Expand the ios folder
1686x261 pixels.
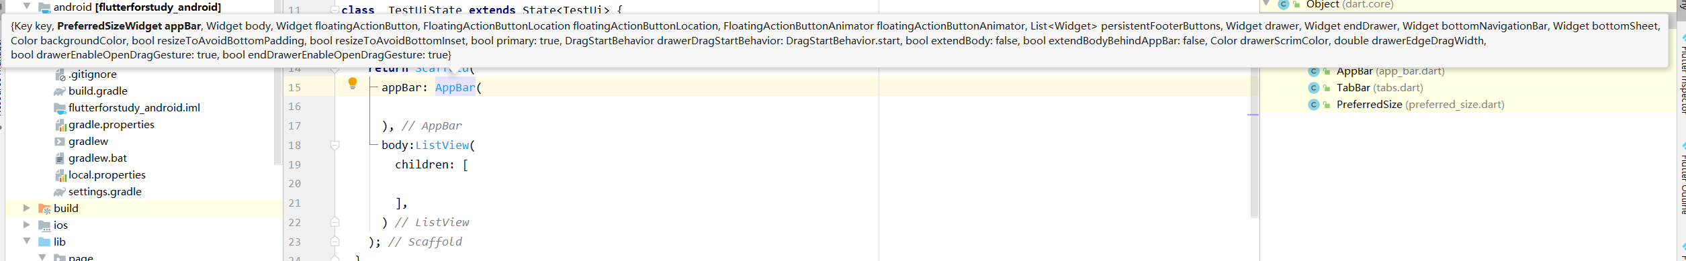pos(26,225)
